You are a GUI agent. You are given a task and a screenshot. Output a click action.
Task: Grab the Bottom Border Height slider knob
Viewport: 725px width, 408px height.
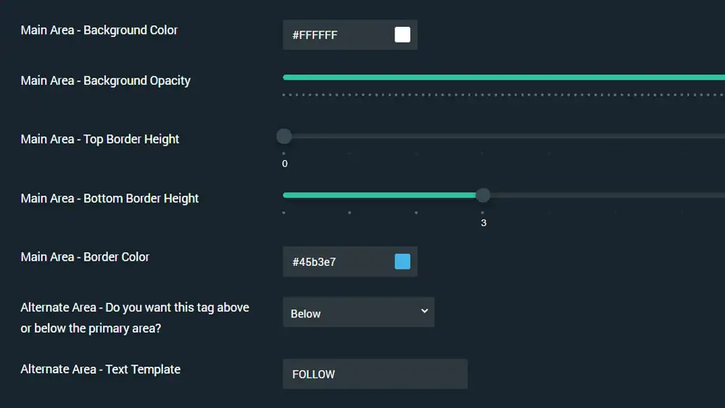pyautogui.click(x=483, y=195)
